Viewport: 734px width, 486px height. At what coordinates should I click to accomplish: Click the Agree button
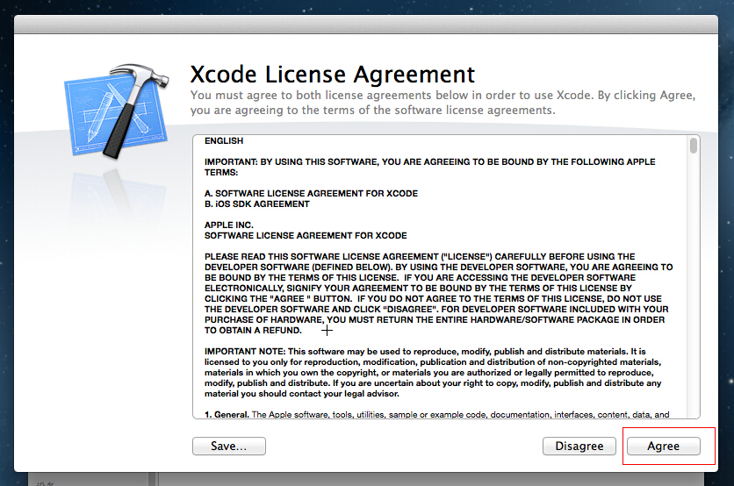pyautogui.click(x=663, y=446)
